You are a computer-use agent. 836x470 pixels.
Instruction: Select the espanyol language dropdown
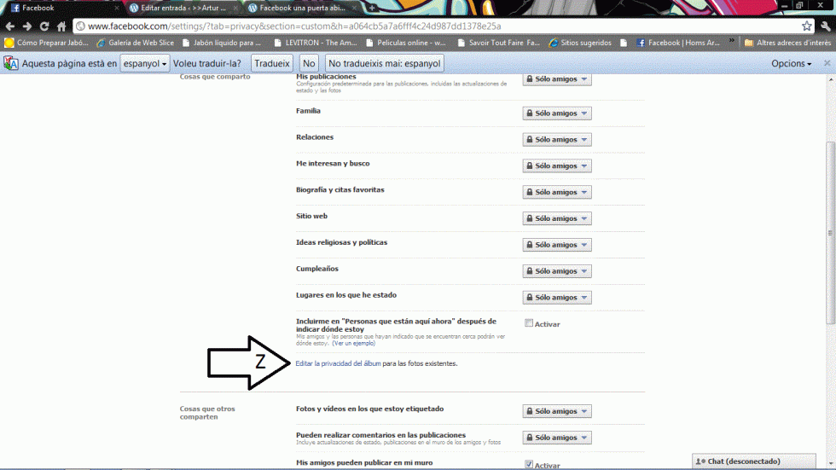click(144, 63)
